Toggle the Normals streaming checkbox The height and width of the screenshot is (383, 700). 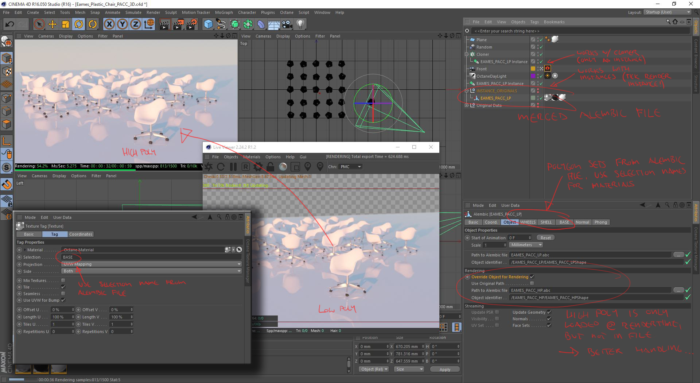(x=549, y=319)
